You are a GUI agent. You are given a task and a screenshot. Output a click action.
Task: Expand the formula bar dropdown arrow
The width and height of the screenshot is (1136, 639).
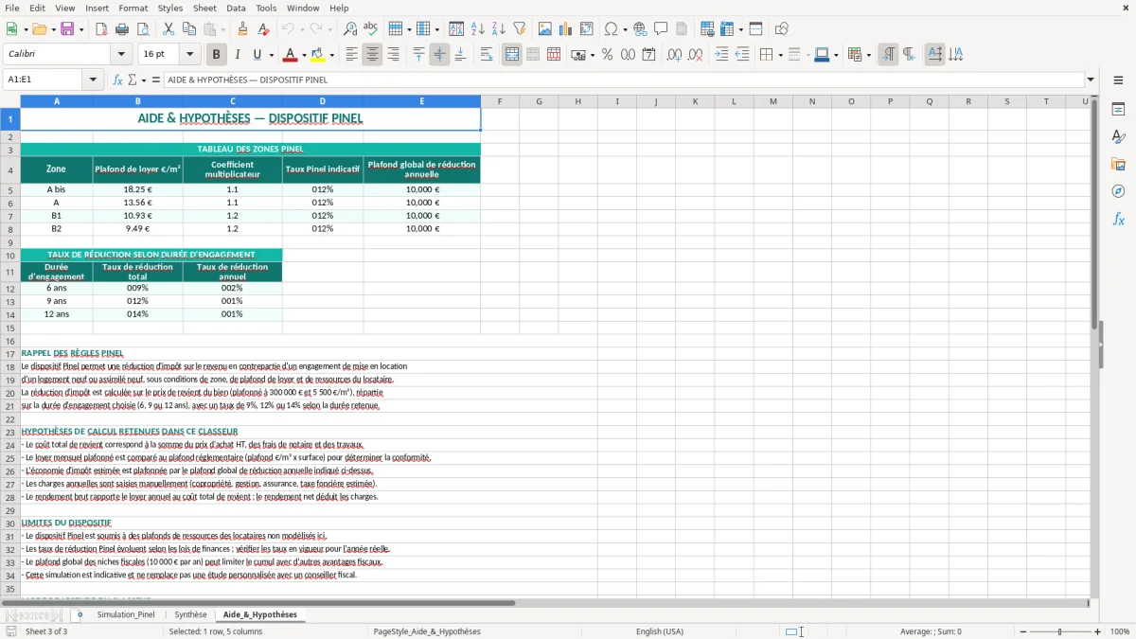(1091, 80)
